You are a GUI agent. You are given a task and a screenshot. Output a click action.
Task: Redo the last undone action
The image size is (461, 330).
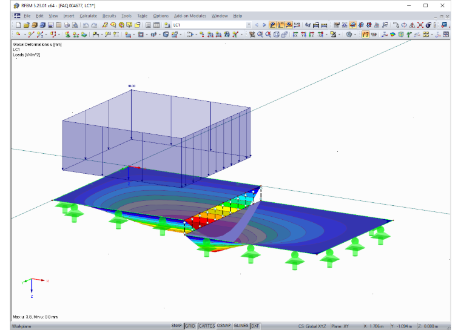coord(94,25)
